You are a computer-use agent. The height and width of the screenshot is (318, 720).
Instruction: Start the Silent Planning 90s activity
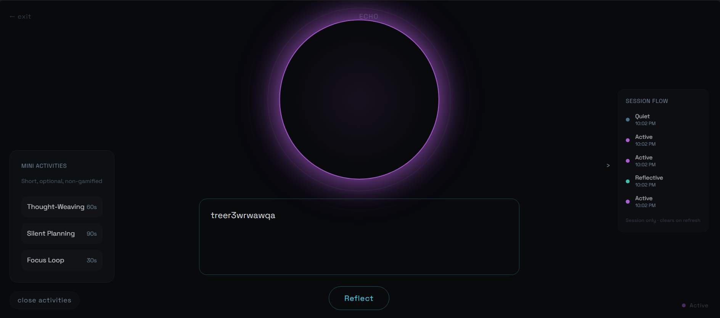[x=62, y=233]
